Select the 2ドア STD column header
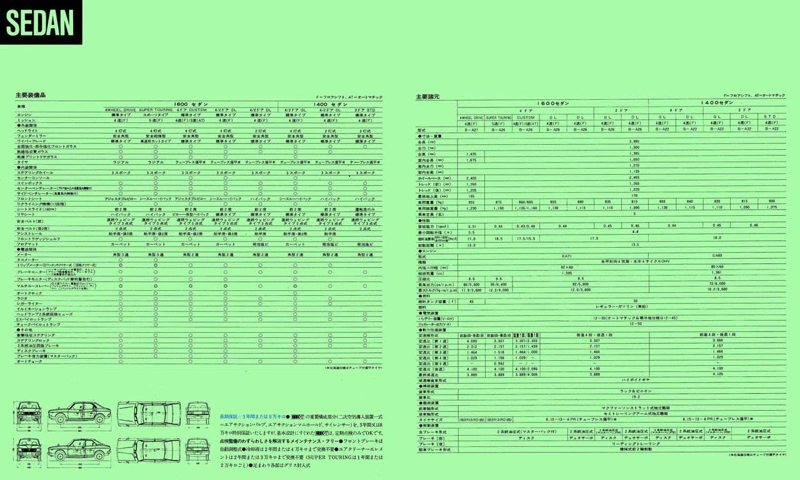The image size is (800, 480). 365,109
